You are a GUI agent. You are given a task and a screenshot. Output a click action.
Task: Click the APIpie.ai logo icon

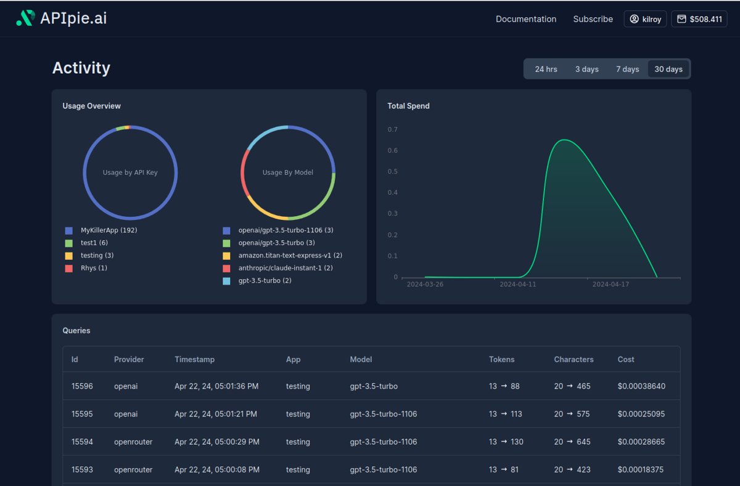[27, 18]
